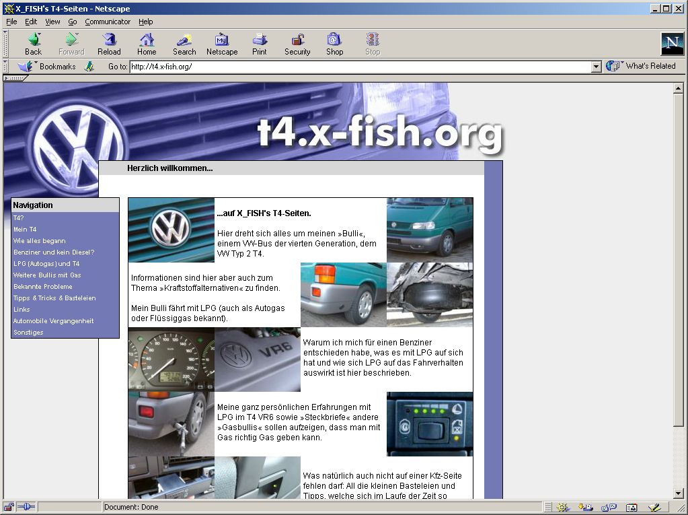Open the Go menu
688x515 pixels.
(73, 22)
